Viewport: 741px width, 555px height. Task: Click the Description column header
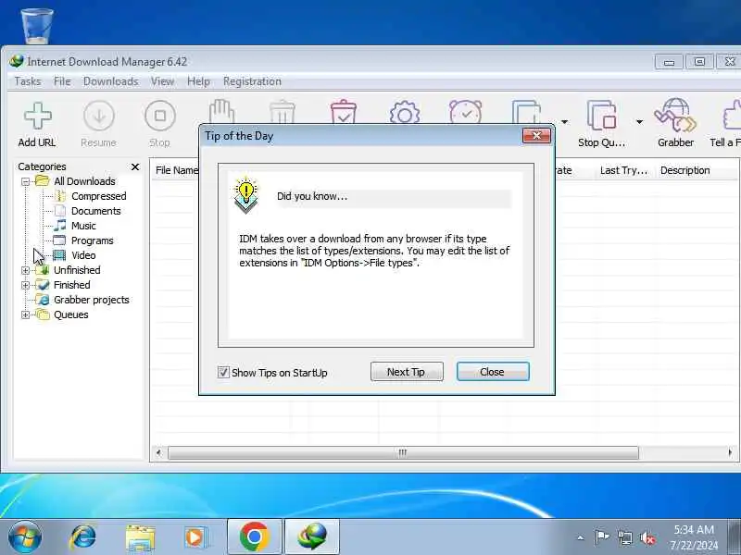pos(684,170)
